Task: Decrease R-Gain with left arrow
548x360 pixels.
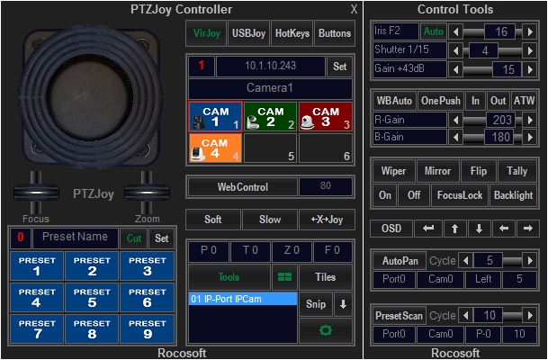Action: pyautogui.click(x=455, y=121)
